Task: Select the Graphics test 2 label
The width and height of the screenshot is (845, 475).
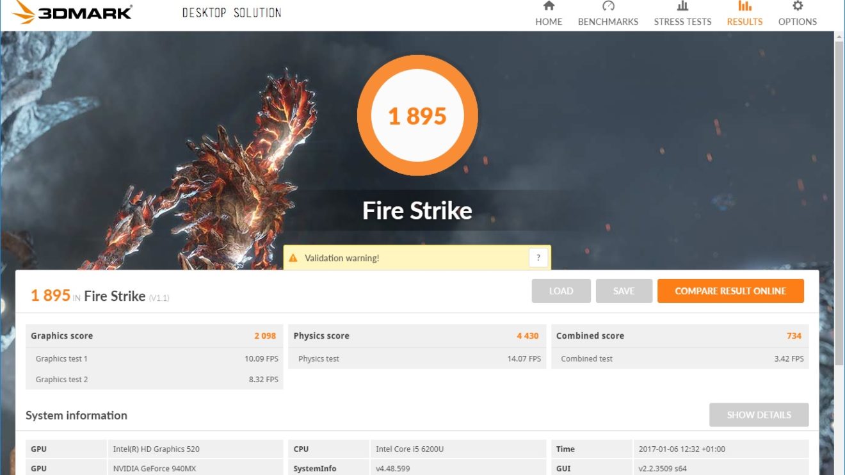Action: point(61,379)
